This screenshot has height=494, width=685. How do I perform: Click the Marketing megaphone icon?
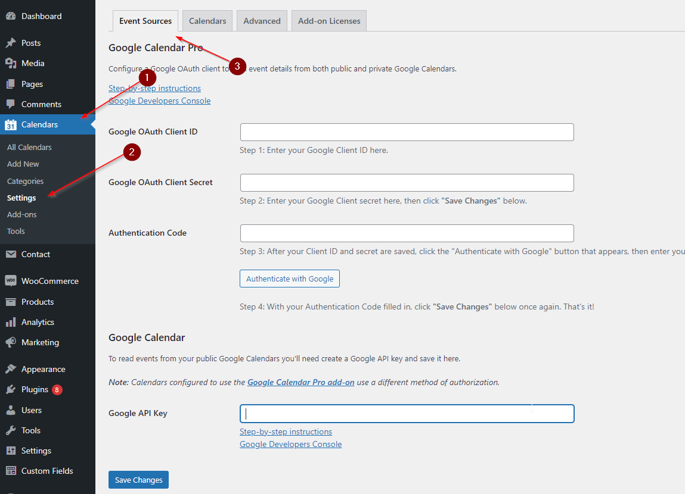click(x=11, y=342)
